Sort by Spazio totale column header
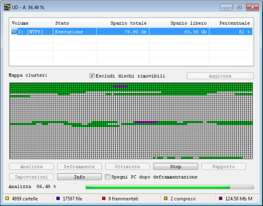 pos(123,23)
